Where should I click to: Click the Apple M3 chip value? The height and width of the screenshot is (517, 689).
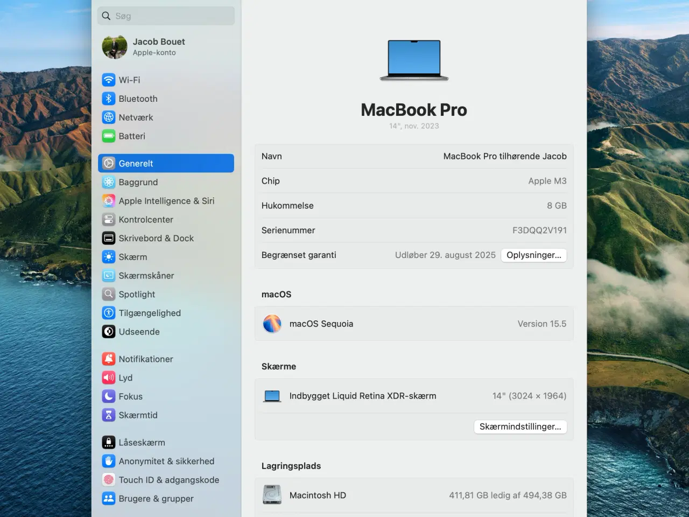(x=547, y=181)
